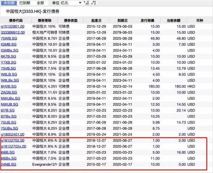Sort by the 债券代码 column header
Viewport: 213px width, 173px height.
[16, 20]
